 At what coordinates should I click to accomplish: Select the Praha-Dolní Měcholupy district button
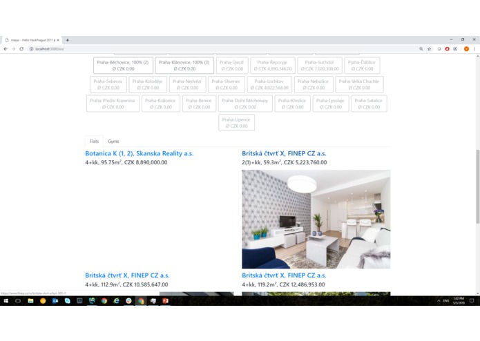click(x=245, y=104)
